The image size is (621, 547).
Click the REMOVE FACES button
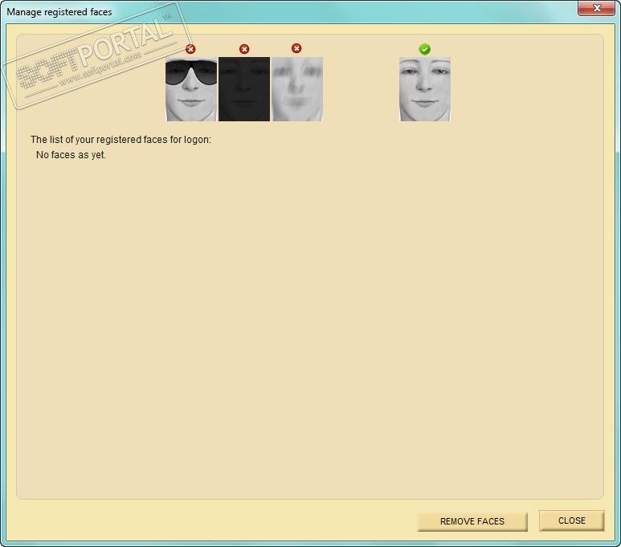(472, 521)
